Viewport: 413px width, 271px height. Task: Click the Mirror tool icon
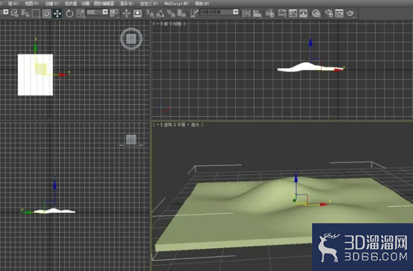[x=246, y=13]
